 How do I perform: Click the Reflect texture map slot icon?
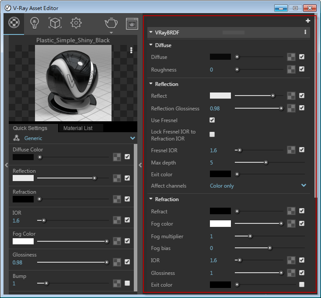[x=291, y=96]
